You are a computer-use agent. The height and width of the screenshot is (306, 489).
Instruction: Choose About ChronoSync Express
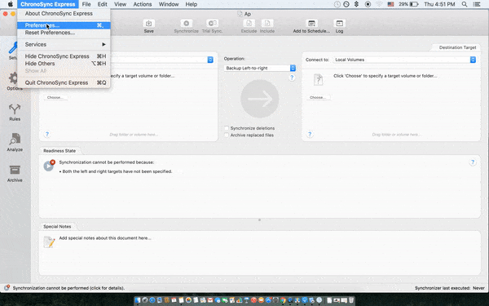point(64,13)
